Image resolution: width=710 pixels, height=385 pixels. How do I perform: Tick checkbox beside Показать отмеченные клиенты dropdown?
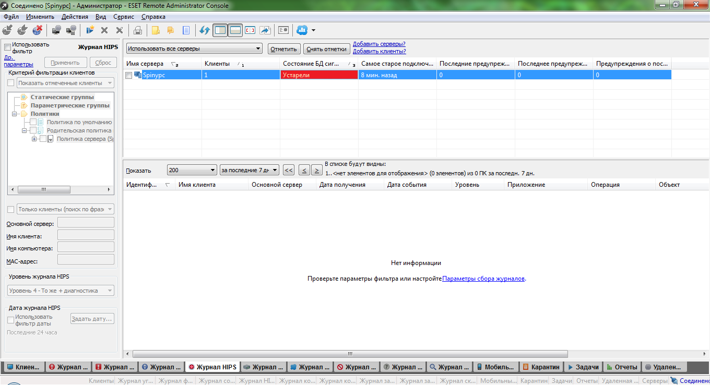click(10, 83)
